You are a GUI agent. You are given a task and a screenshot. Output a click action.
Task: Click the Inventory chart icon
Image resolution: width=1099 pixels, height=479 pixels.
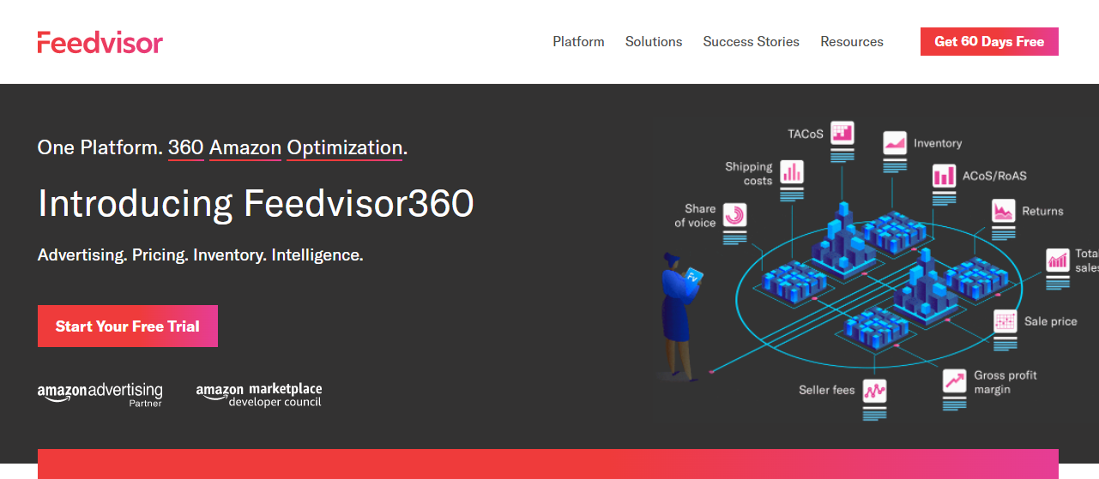point(895,142)
